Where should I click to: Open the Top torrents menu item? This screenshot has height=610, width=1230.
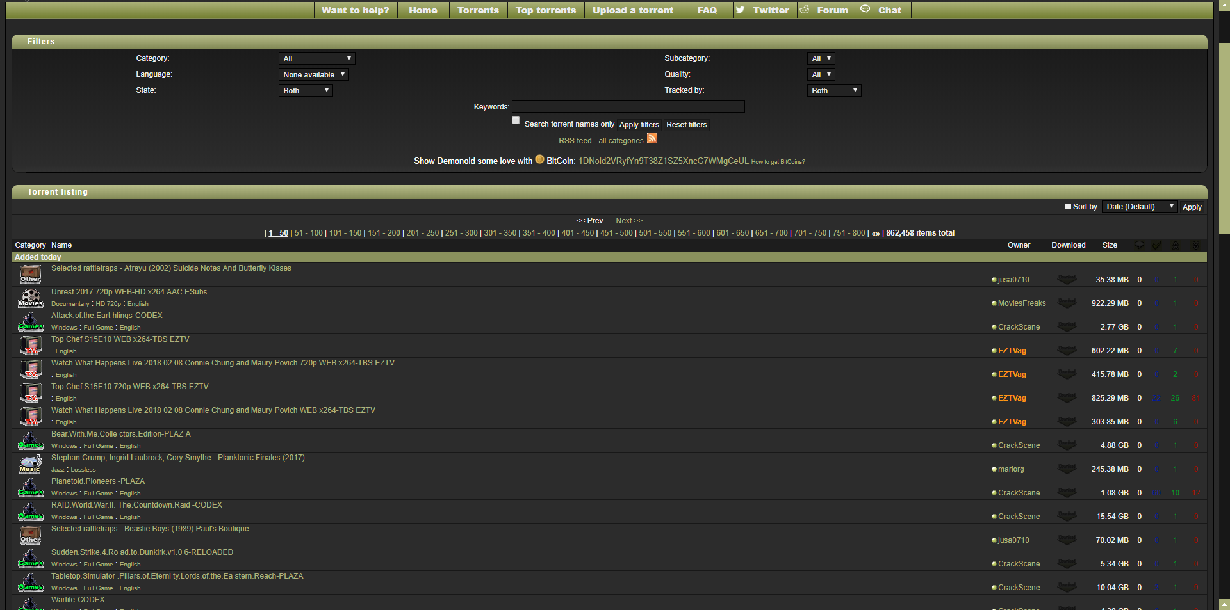(546, 10)
